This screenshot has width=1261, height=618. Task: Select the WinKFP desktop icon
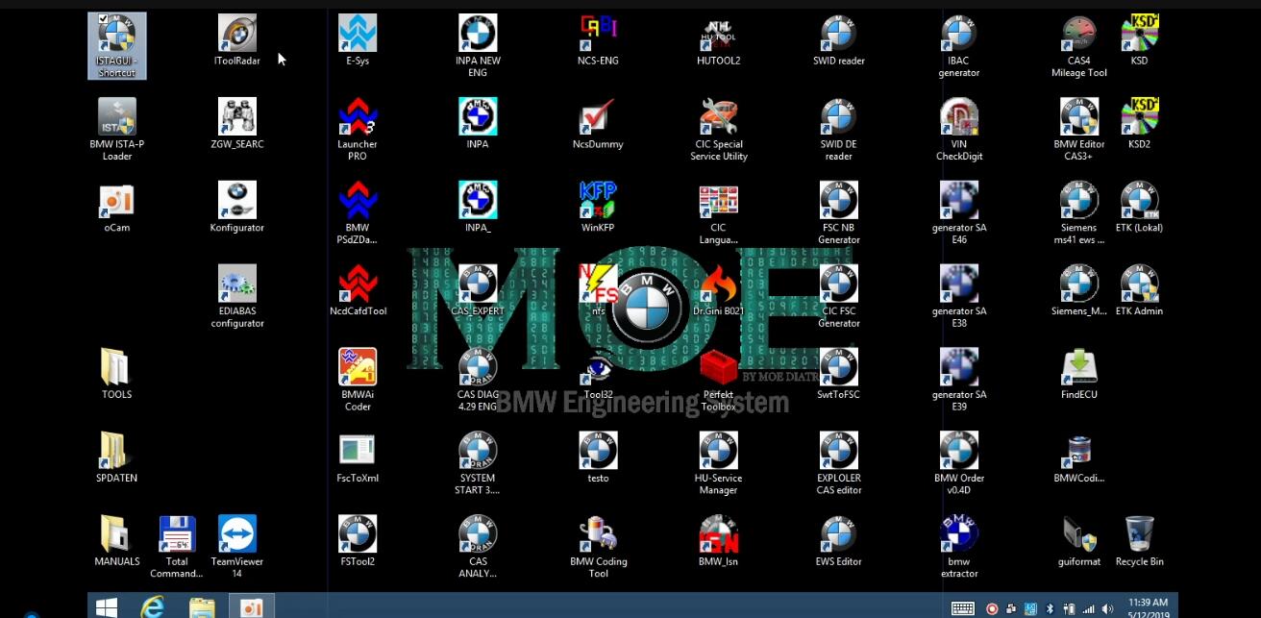[x=598, y=202]
